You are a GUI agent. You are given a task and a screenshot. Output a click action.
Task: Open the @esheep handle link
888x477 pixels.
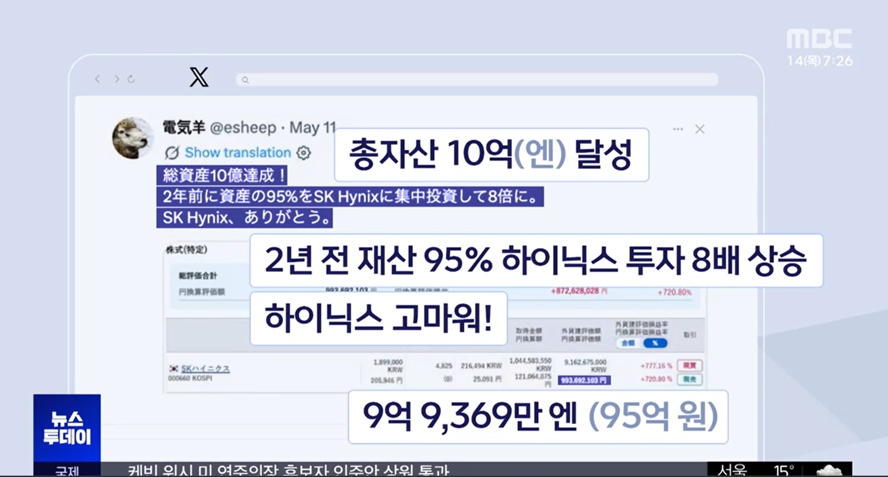tap(243, 128)
